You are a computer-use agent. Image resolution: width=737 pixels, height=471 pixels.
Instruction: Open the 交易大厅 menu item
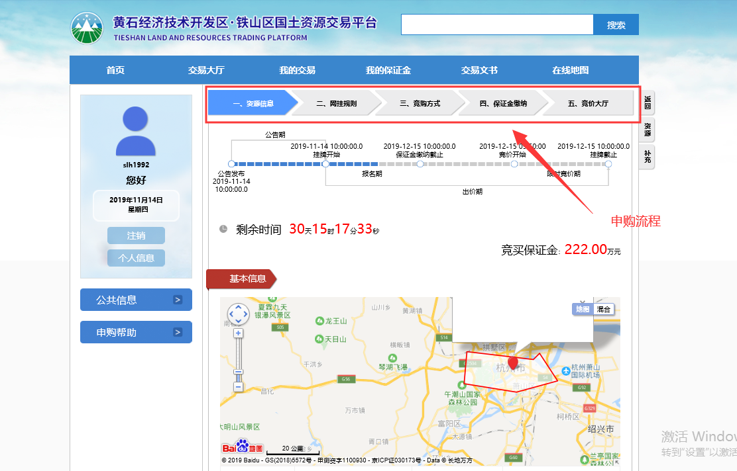(206, 70)
